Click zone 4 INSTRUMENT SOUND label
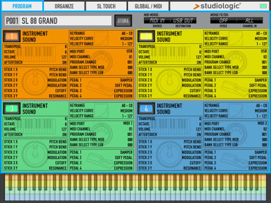The width and height of the screenshot is (271, 203). point(169,109)
